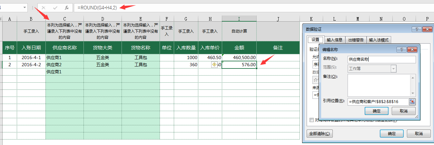
Task: Select the 入账日期 header cell
Action: point(31,48)
